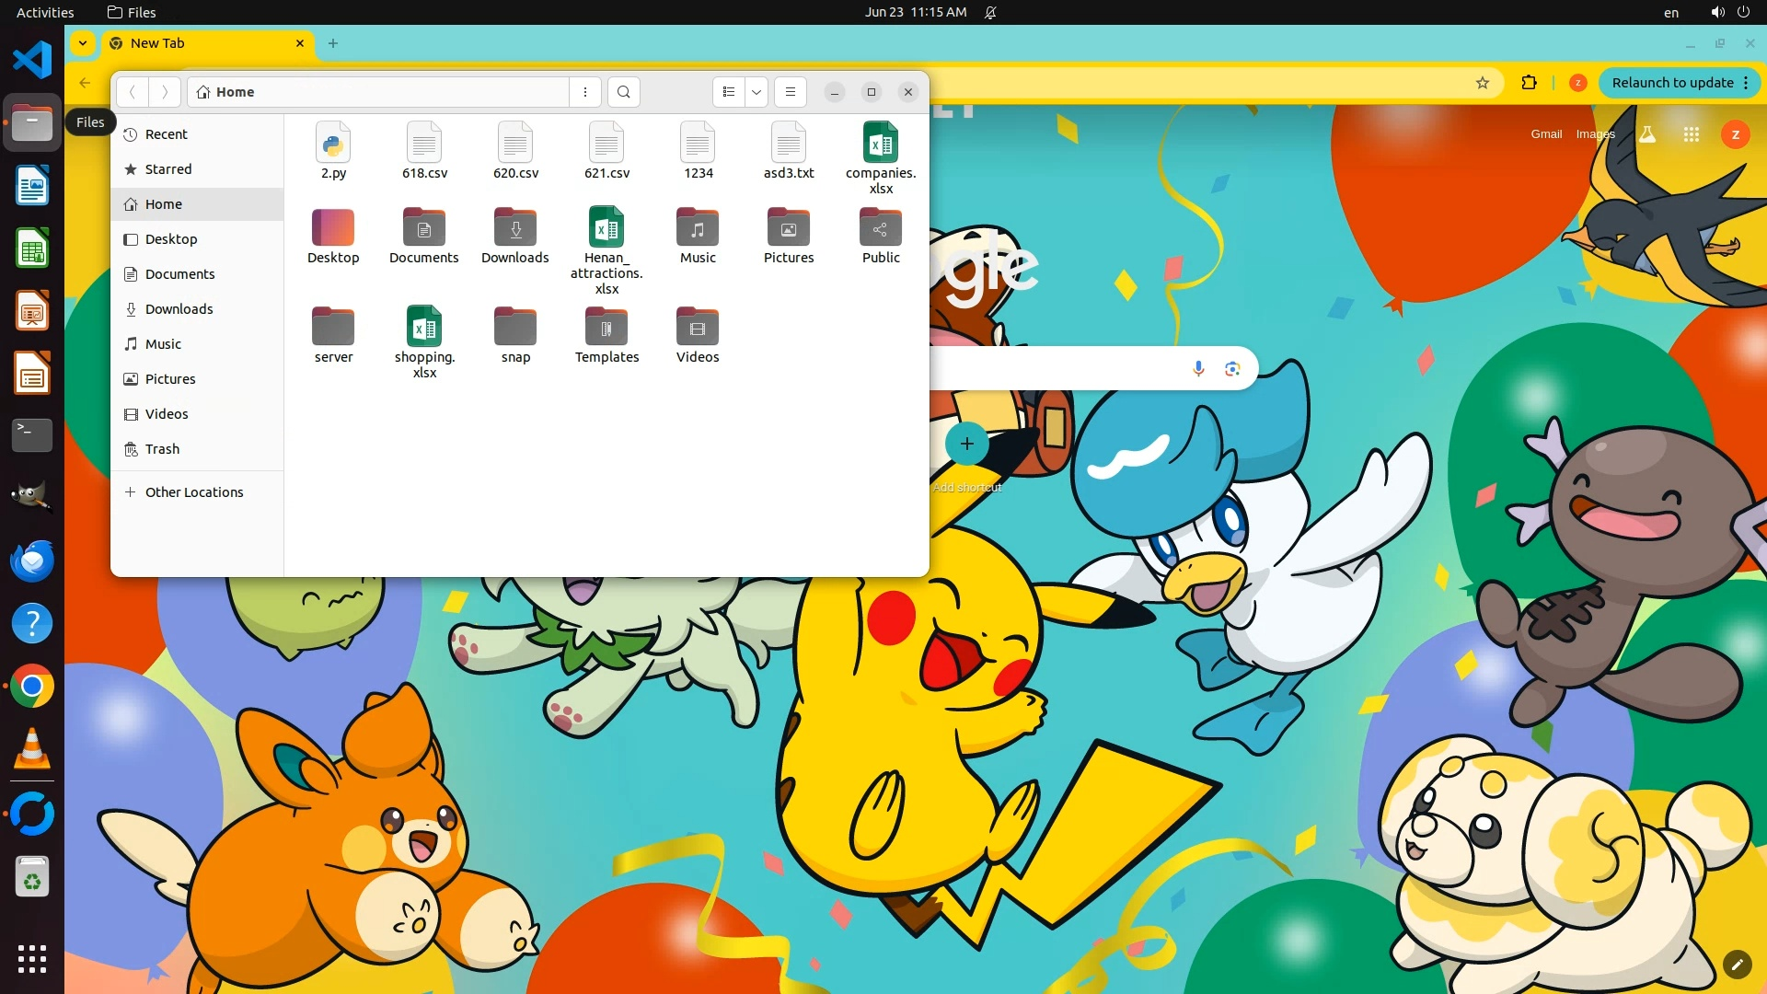Open path bar three-dot menu
Viewport: 1767px width, 994px height.
pyautogui.click(x=585, y=92)
